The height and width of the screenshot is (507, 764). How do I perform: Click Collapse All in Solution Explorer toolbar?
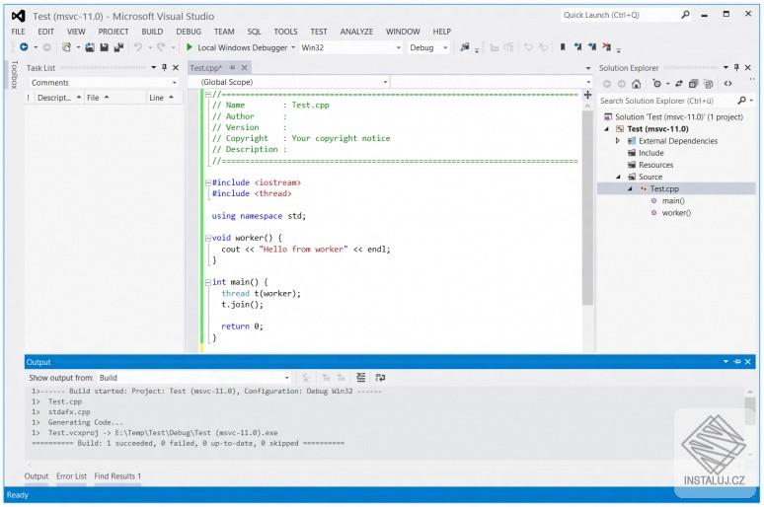click(694, 84)
